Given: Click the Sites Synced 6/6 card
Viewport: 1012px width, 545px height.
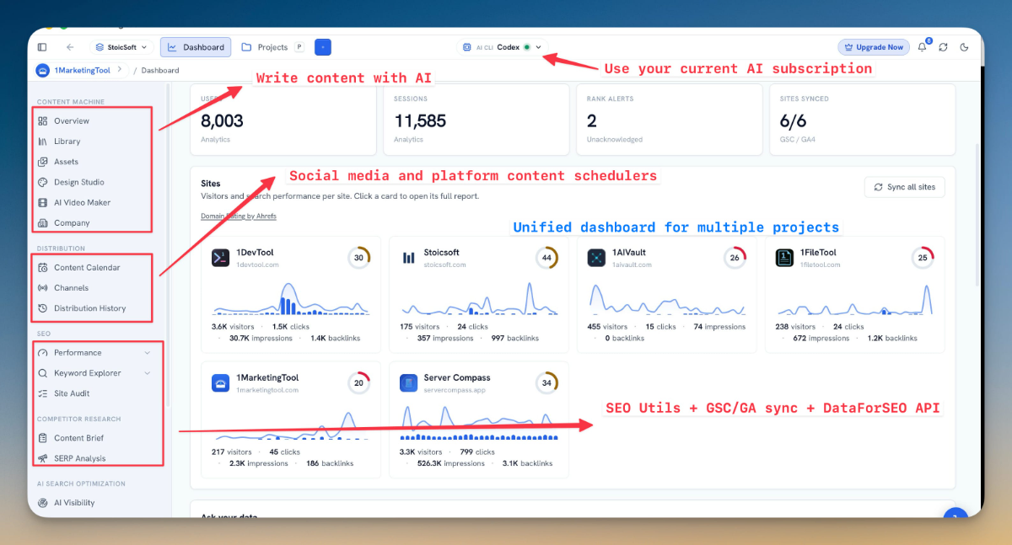Looking at the screenshot, I should coord(862,120).
